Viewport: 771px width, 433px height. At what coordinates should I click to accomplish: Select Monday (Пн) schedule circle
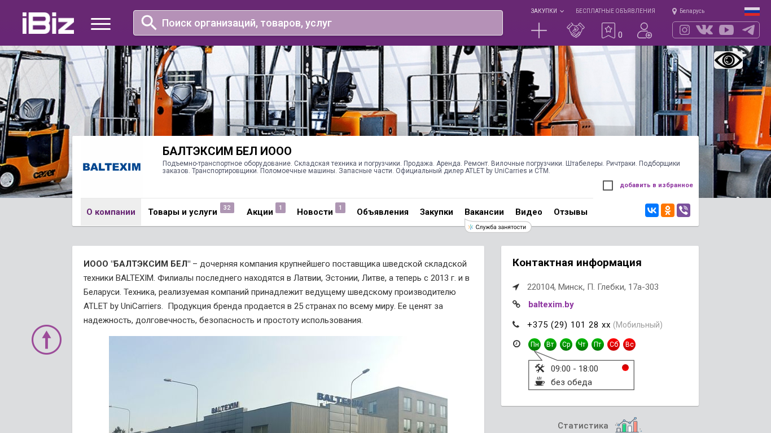point(535,344)
